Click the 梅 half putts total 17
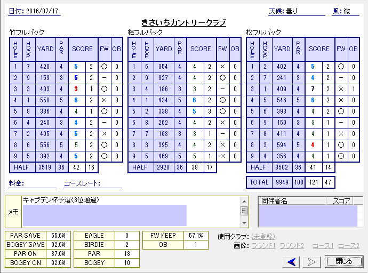Image resolution: width=368 pixels, height=273 pixels. click(x=210, y=167)
